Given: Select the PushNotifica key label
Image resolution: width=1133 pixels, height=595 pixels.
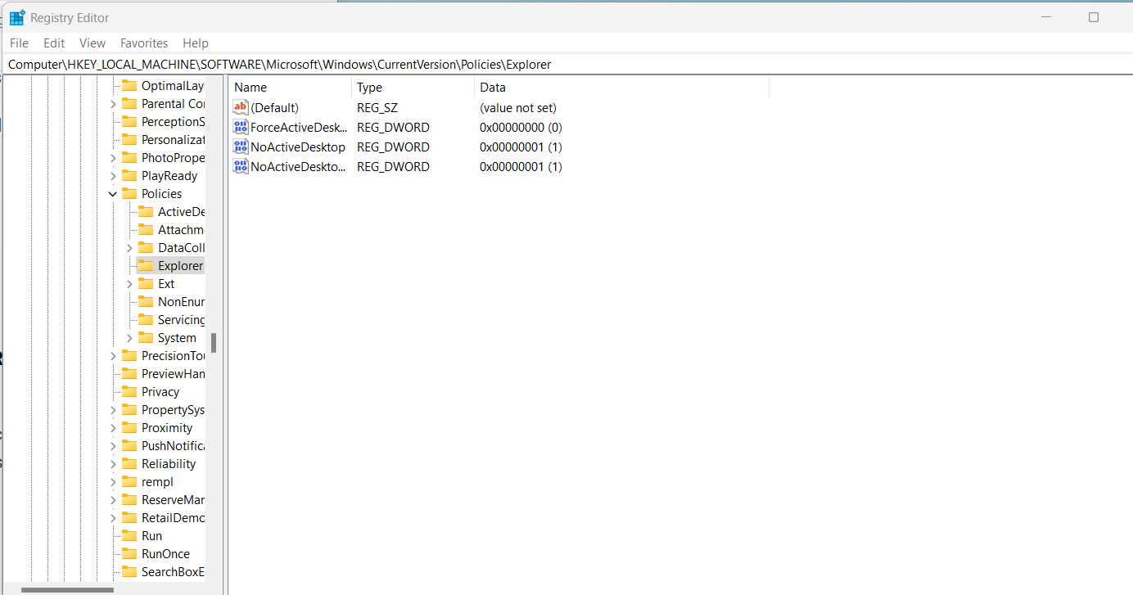Looking at the screenshot, I should (173, 446).
